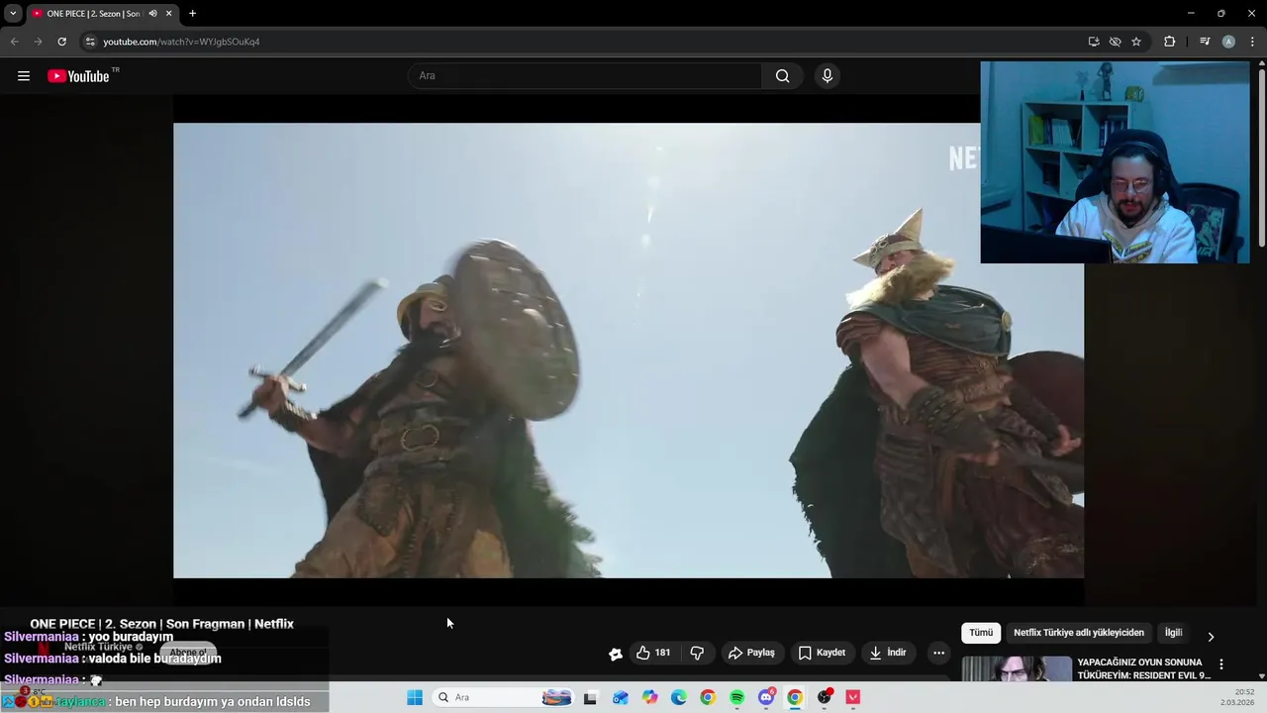
Task: Open the media control icon in Chrome
Action: (x=1205, y=42)
